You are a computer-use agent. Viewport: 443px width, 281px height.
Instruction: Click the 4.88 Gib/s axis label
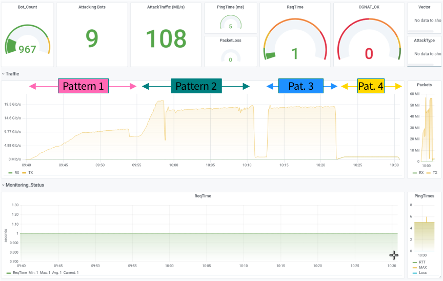[x=12, y=146]
